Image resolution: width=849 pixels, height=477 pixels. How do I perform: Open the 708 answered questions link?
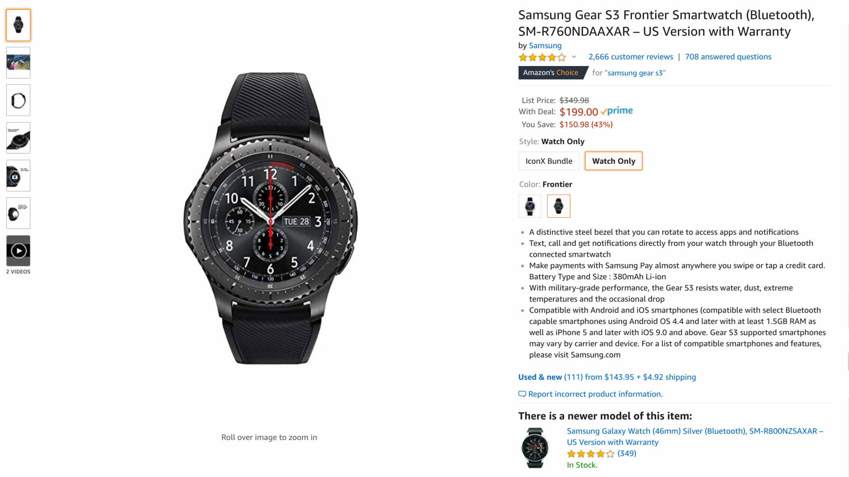point(728,57)
